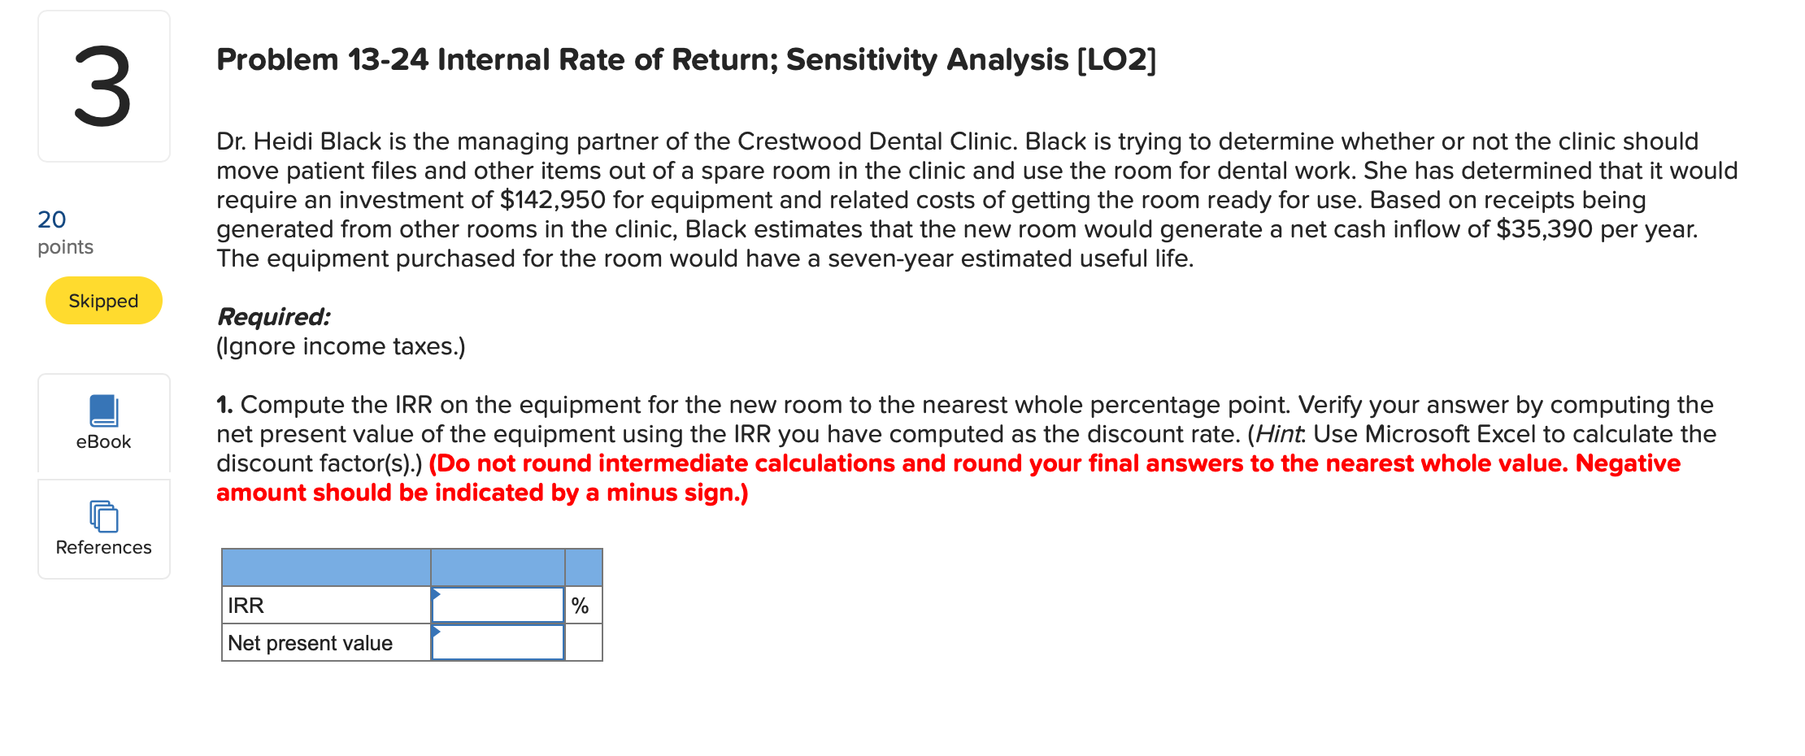This screenshot has width=1805, height=756.
Task: Click inside the IRR answer input field
Action: point(498,605)
